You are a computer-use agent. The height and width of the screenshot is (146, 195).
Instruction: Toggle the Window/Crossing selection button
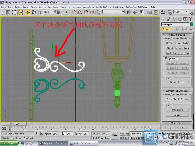tap(20, 12)
